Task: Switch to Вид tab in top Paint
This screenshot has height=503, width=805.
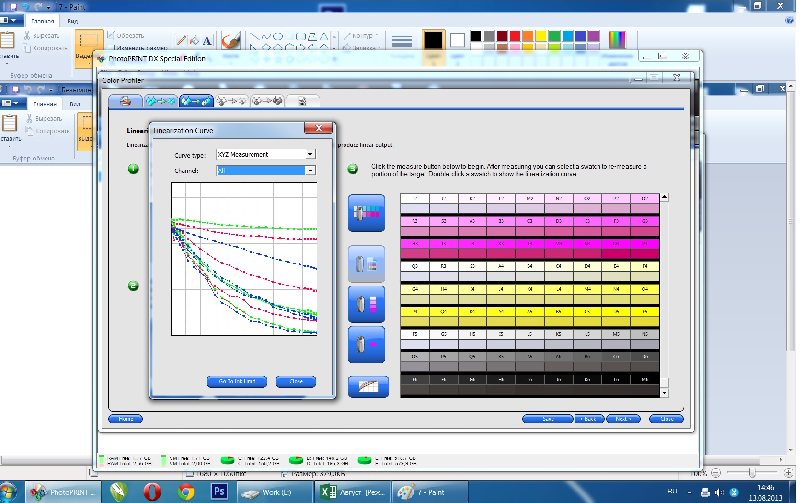Action: click(x=73, y=21)
